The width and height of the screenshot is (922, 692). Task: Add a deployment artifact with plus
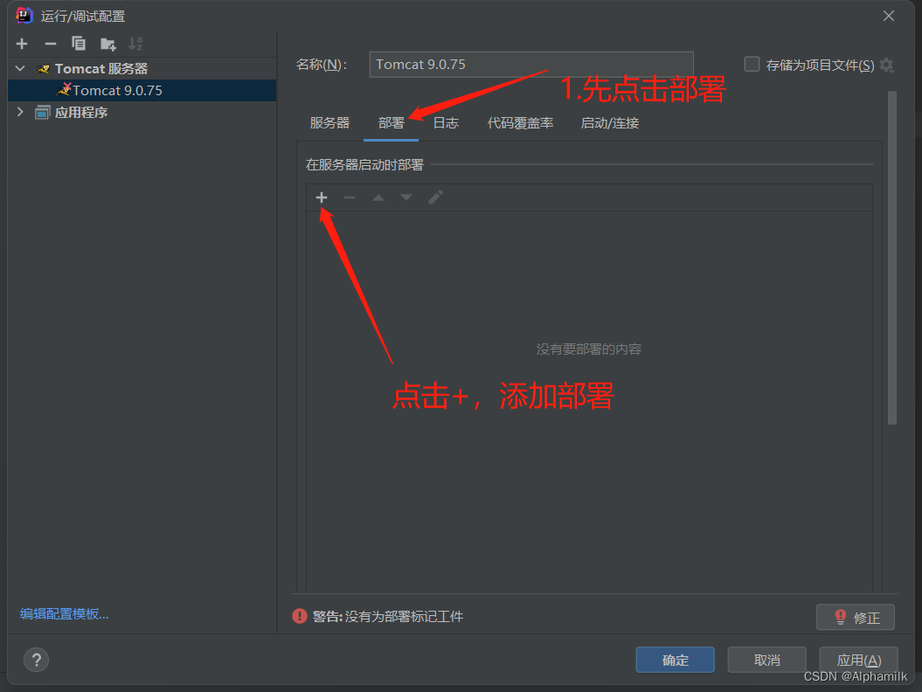coord(321,197)
